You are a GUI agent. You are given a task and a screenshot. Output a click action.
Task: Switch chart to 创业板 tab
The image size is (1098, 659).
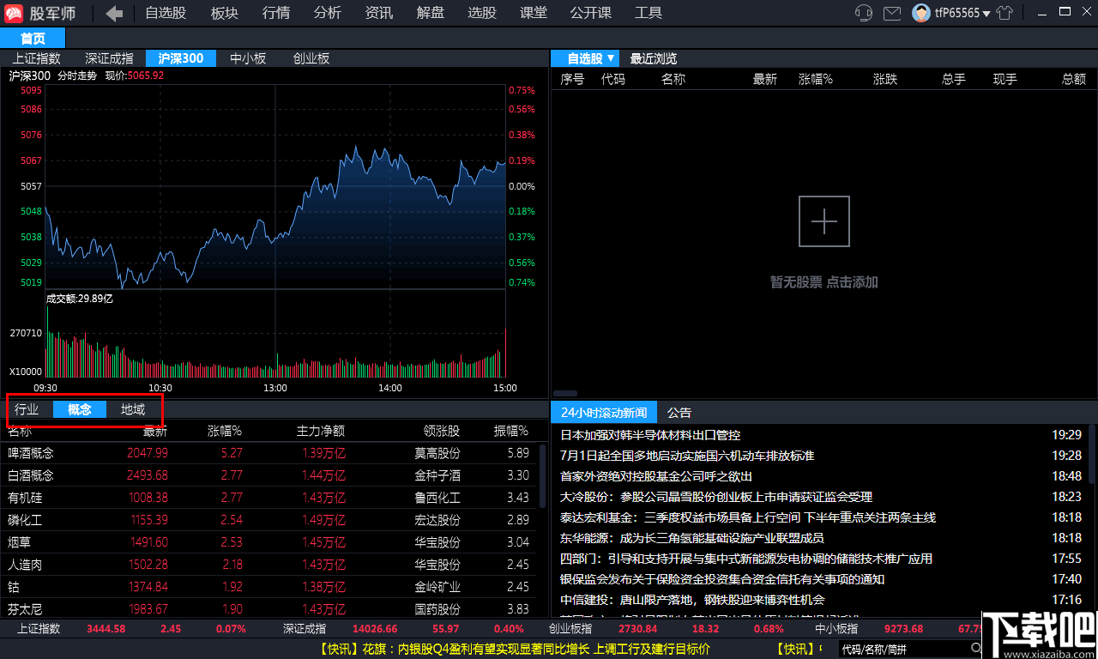[311, 58]
